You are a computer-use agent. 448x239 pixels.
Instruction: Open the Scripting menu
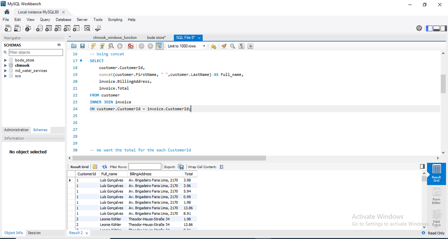(115, 19)
